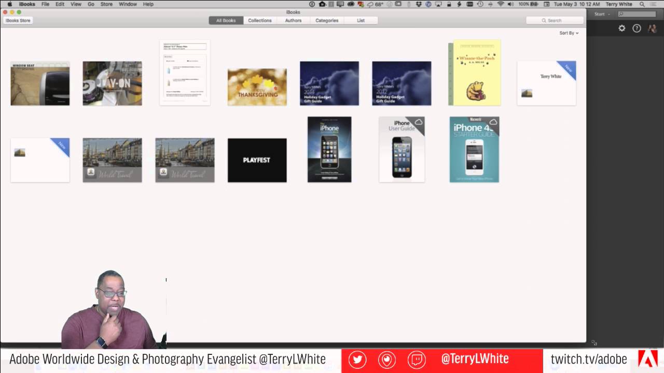Viewport: 664px width, 373px height.
Task: Open the Notification Center icon
Action: (x=654, y=4)
